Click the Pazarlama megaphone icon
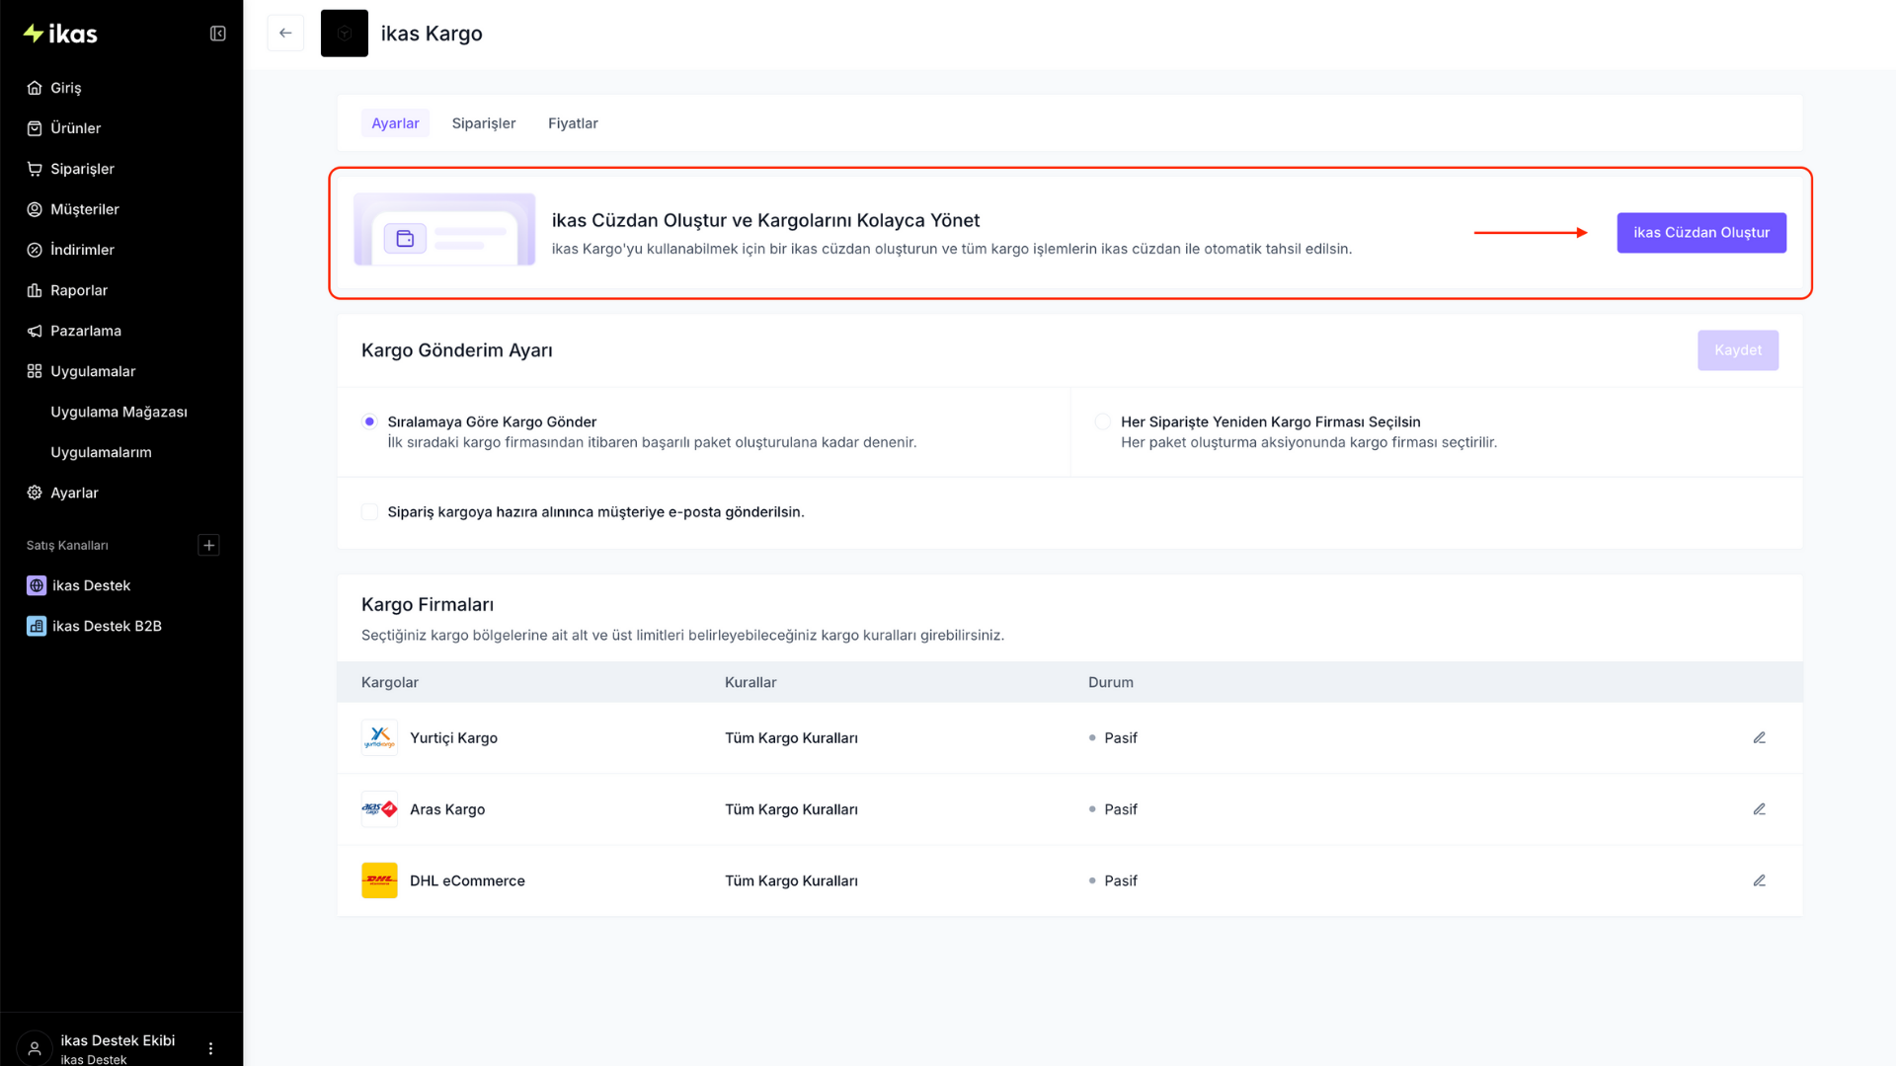The image size is (1896, 1066). [35, 331]
